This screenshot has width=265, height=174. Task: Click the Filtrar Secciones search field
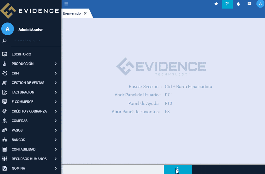tap(36, 41)
